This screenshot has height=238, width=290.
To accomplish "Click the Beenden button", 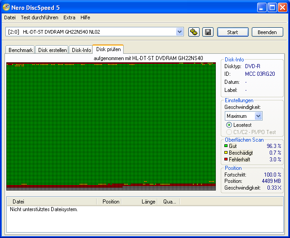I will (x=267, y=32).
